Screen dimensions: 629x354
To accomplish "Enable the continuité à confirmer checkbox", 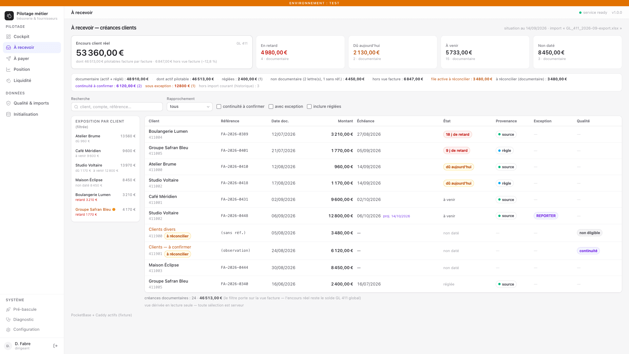I will pos(219,107).
